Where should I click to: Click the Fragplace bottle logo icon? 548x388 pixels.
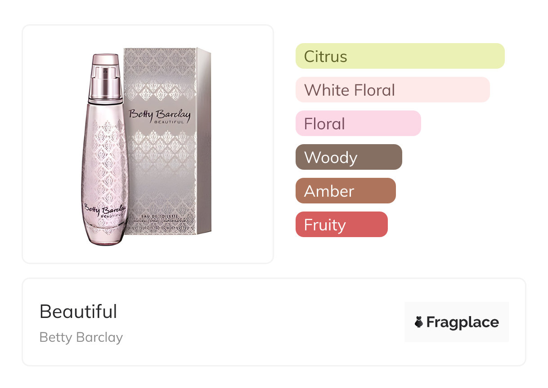419,322
